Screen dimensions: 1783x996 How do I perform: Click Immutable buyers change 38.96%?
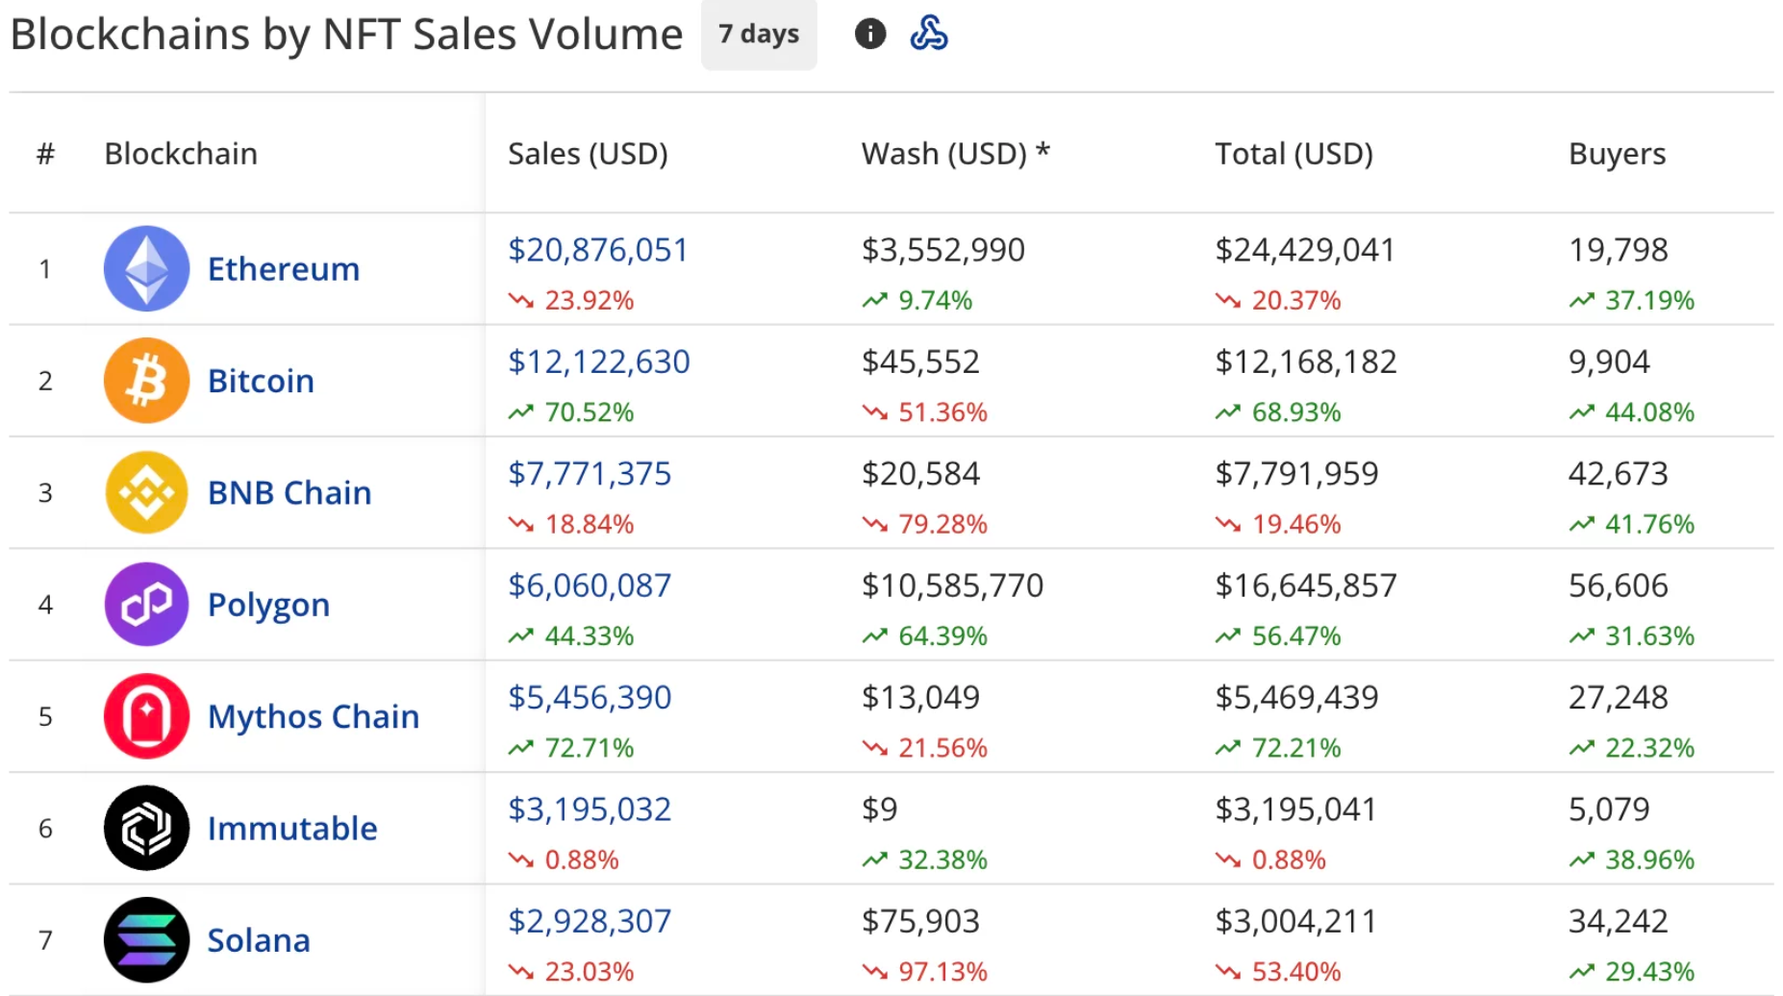point(1632,859)
